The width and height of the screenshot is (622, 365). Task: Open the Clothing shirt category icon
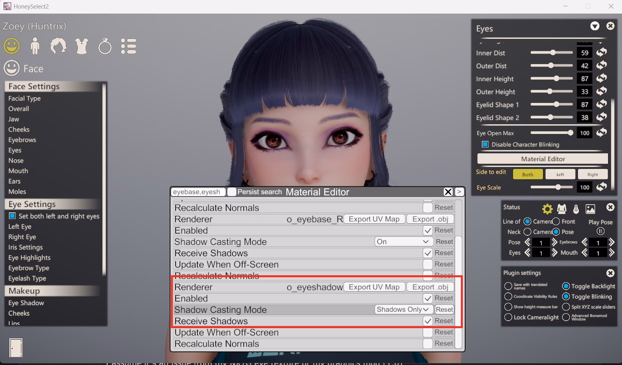coord(82,46)
